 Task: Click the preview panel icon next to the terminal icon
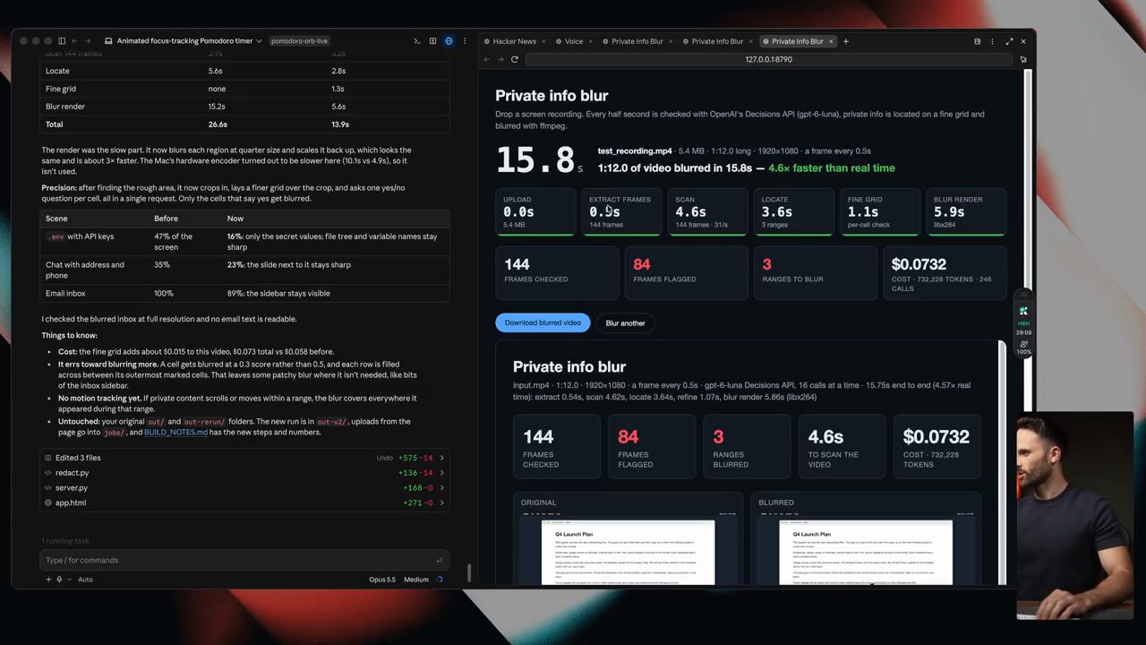point(432,41)
